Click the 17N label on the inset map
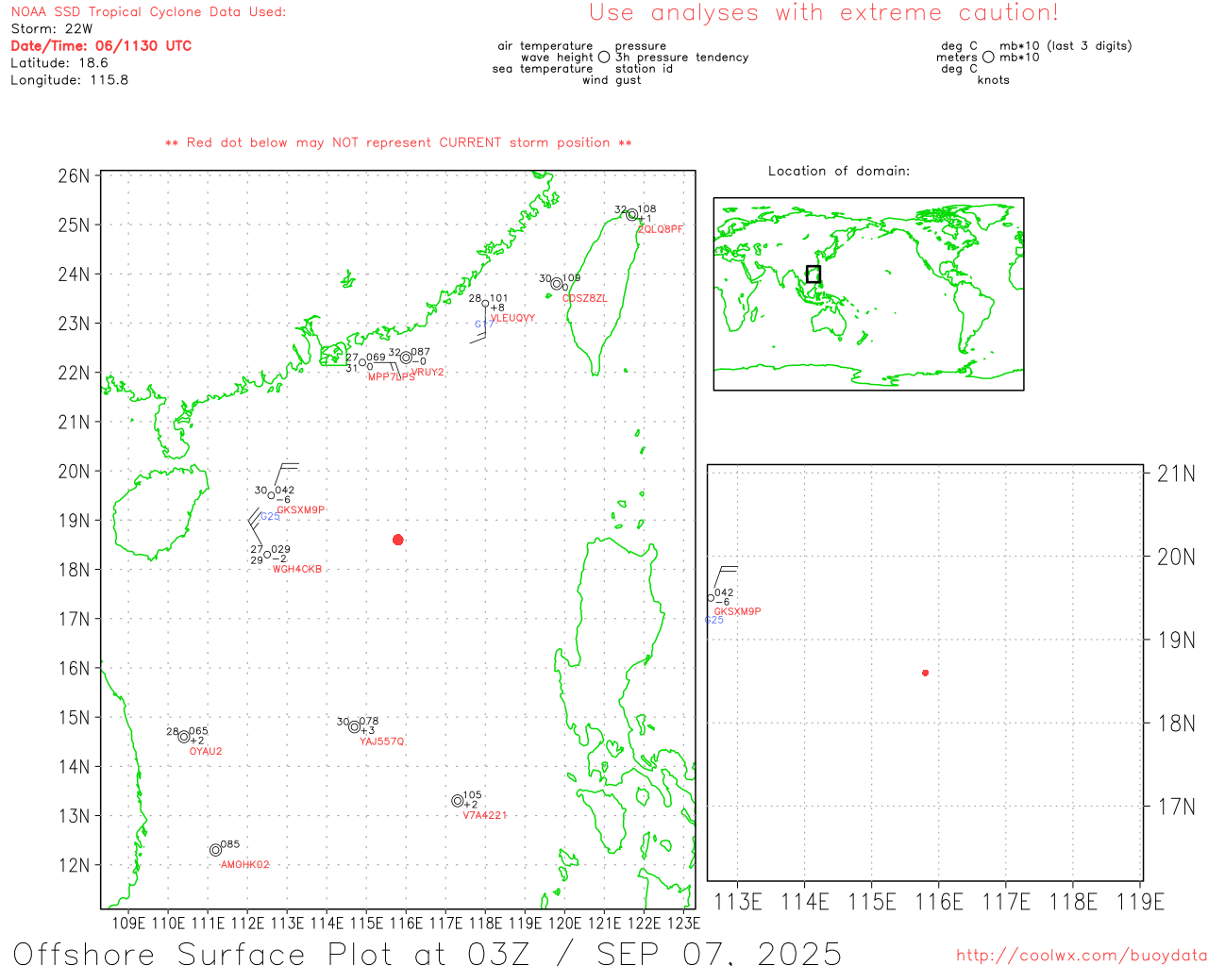 1176,807
